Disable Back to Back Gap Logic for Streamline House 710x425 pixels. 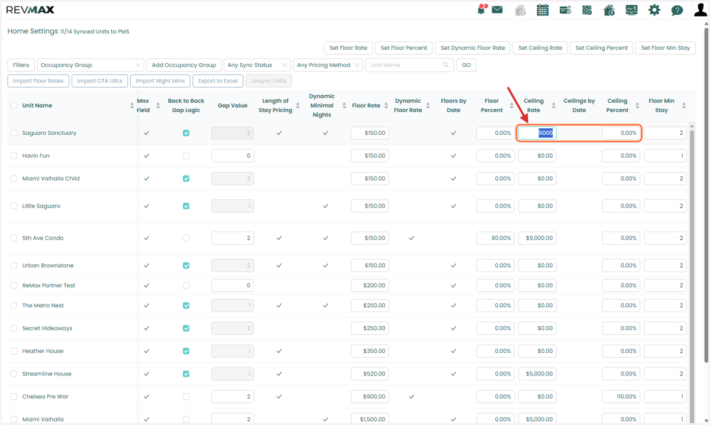(186, 374)
